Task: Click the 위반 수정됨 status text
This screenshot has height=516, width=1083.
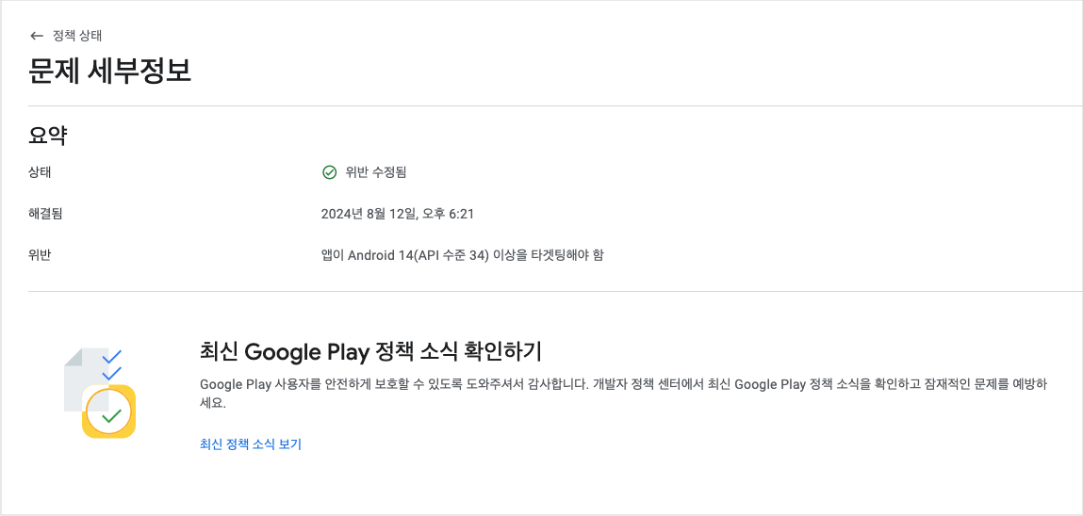Action: [x=376, y=172]
